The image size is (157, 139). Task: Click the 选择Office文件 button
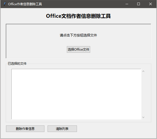(78, 49)
